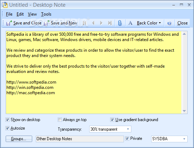The height and width of the screenshot is (148, 194).
Task: Click the Save and Close floppy icon
Action: [x=9, y=23]
